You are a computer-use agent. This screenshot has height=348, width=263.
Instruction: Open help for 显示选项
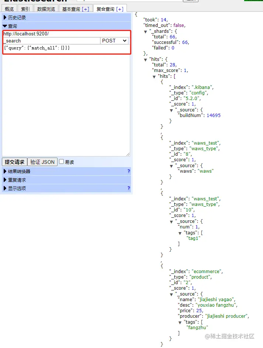click(129, 188)
